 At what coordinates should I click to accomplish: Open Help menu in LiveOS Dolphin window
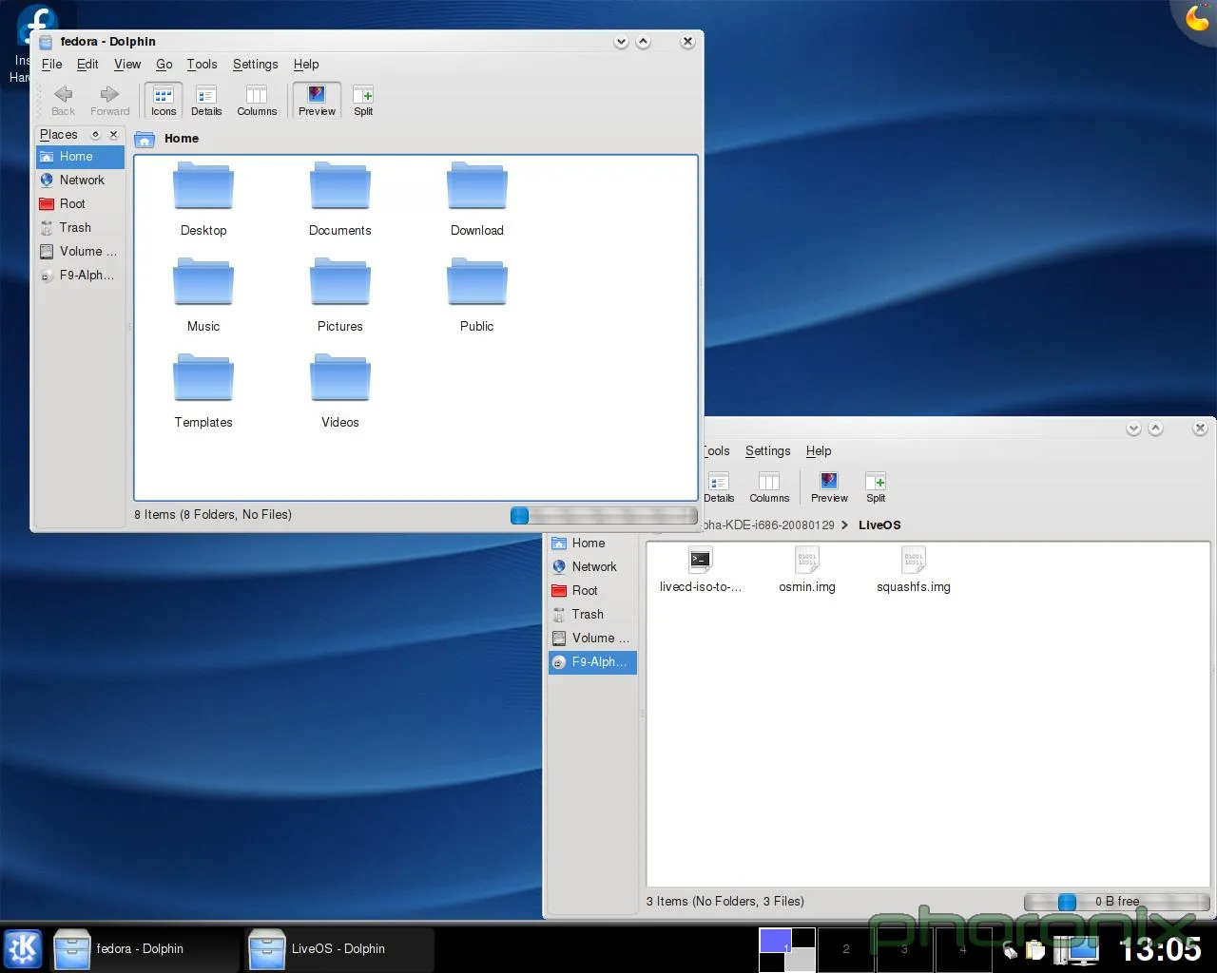819,451
